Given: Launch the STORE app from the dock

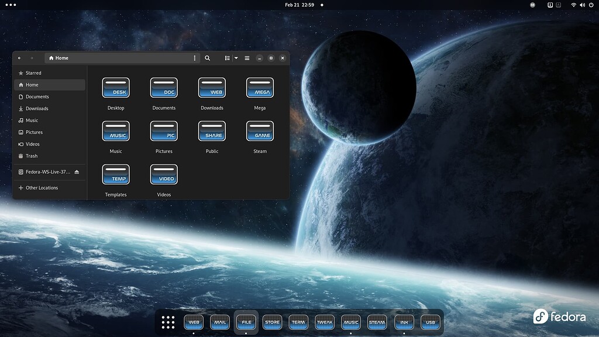Looking at the screenshot, I should [272, 322].
